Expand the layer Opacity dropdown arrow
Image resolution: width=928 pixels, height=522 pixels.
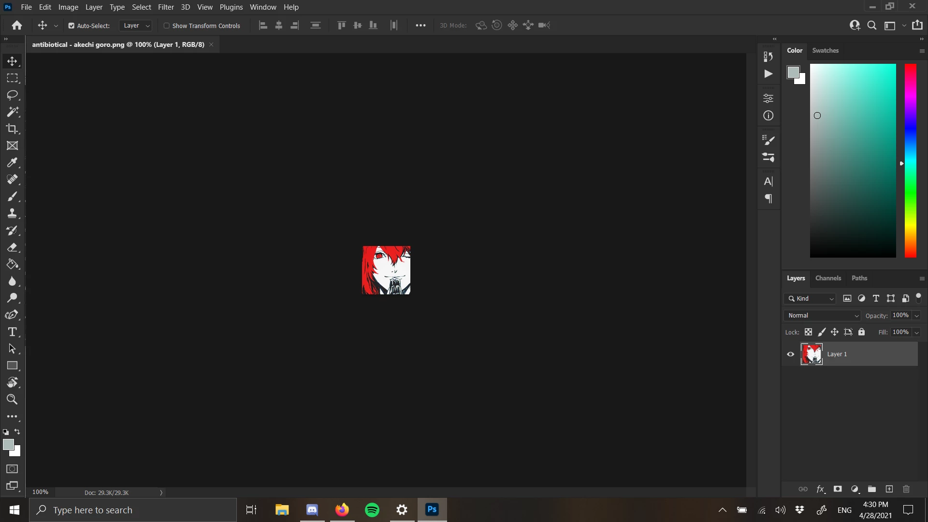pyautogui.click(x=916, y=316)
